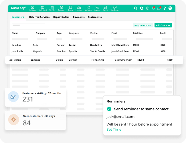
Task: Click the Merge Customer button
Action: click(x=143, y=25)
